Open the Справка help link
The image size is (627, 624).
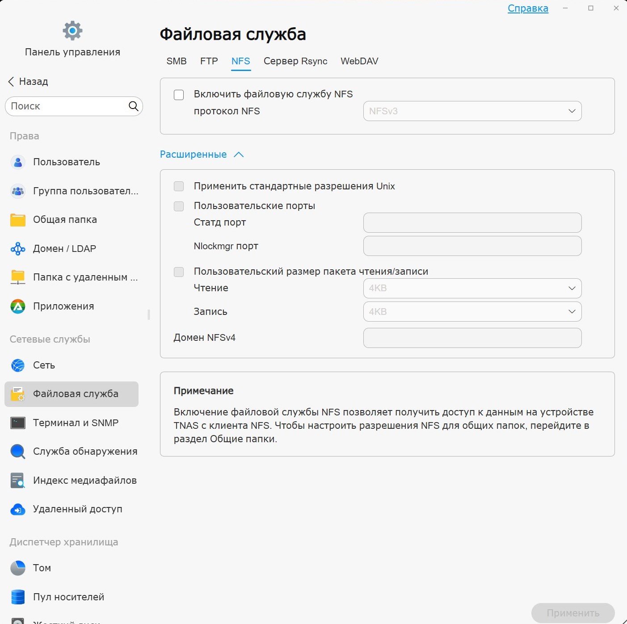tap(528, 8)
